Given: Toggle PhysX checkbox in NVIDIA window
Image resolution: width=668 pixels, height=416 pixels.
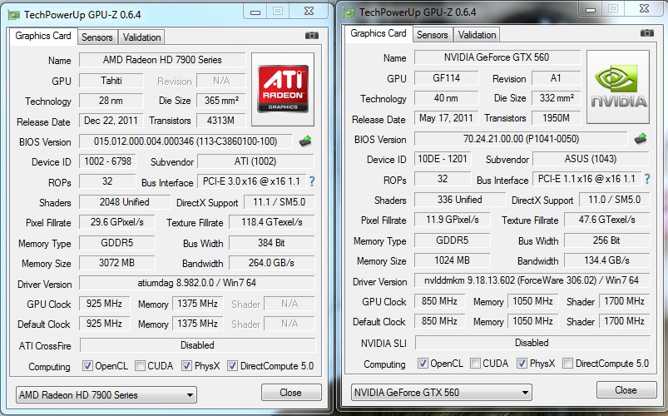Looking at the screenshot, I should point(522,363).
